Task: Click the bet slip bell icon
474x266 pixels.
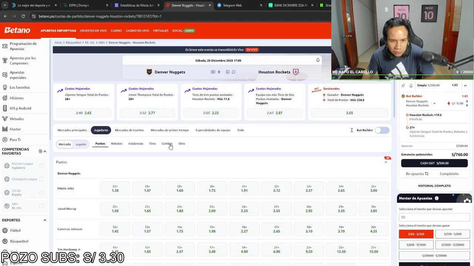Action: 411,85
